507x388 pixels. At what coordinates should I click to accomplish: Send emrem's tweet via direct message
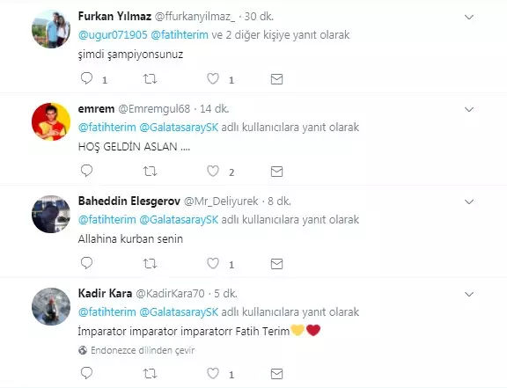tap(276, 172)
